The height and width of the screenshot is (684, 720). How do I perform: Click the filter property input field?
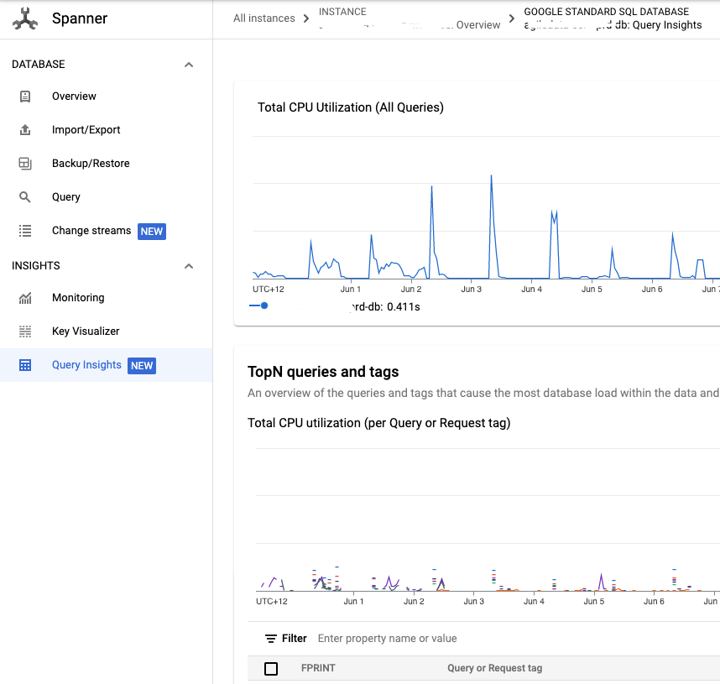(x=387, y=639)
